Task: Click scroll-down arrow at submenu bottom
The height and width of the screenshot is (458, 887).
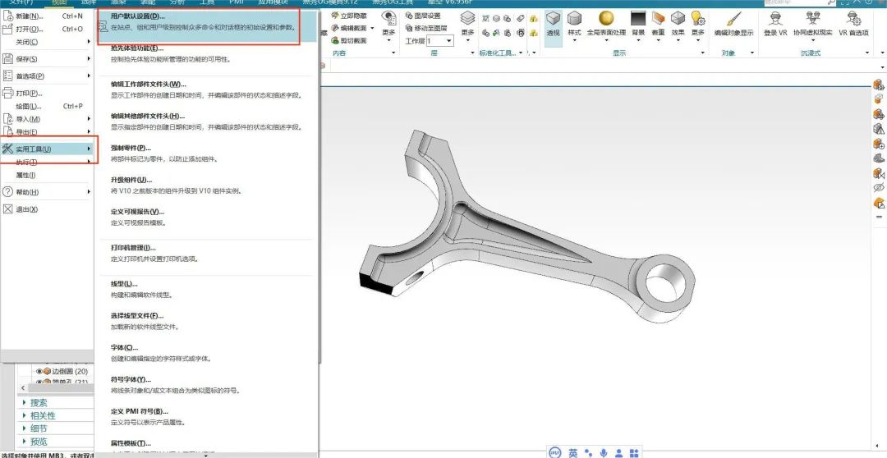Action: [x=206, y=456]
